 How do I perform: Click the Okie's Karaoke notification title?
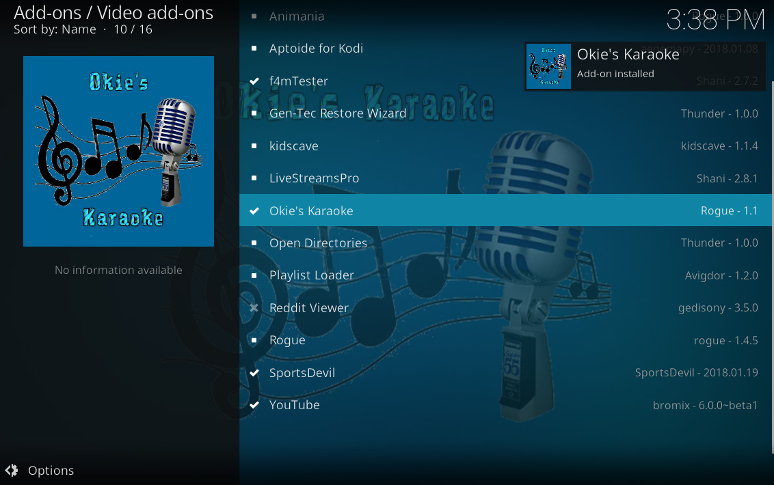(628, 54)
